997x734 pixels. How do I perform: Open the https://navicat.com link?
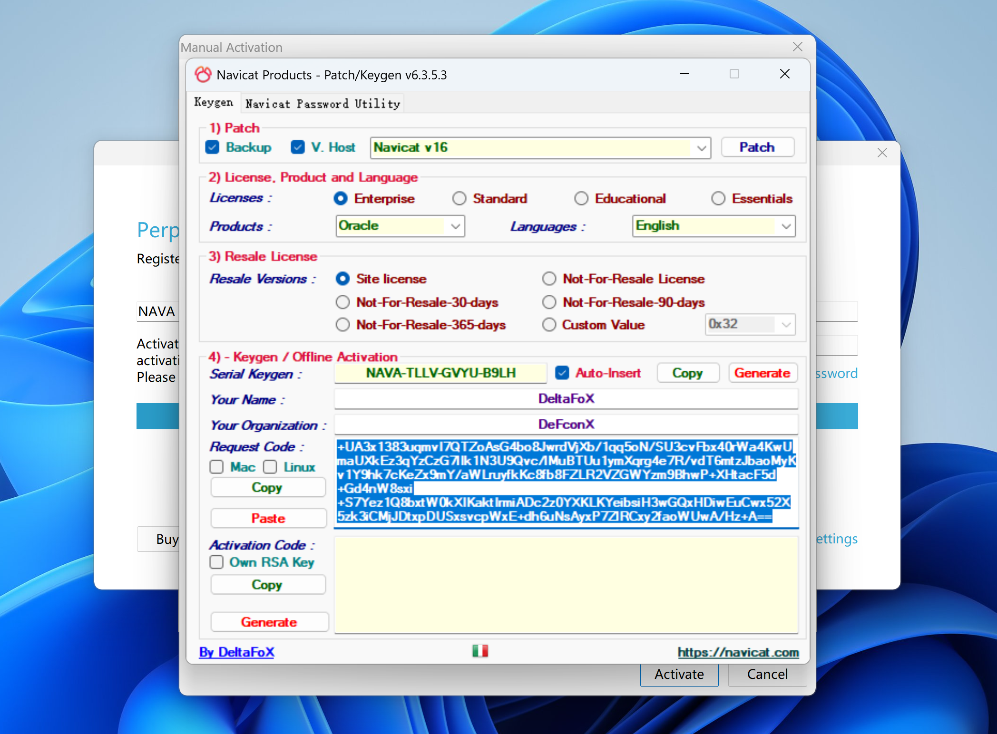pos(738,652)
